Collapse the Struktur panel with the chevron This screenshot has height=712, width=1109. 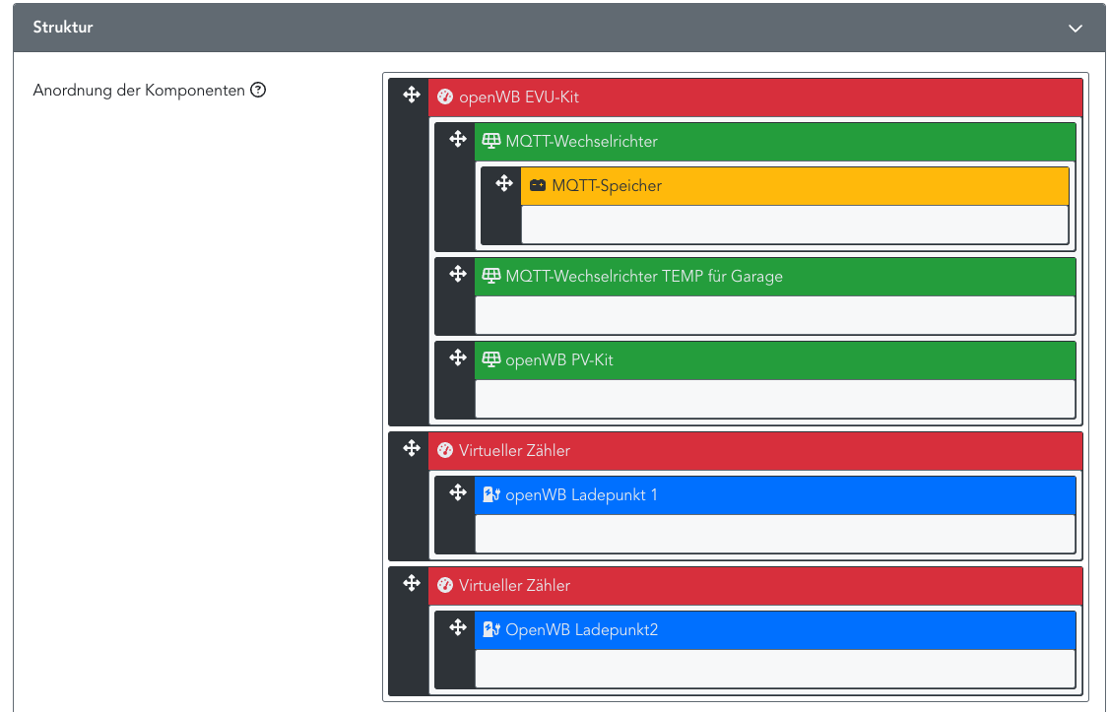(1076, 29)
